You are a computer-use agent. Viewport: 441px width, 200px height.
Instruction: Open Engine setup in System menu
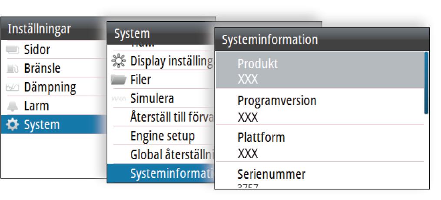[x=162, y=136]
